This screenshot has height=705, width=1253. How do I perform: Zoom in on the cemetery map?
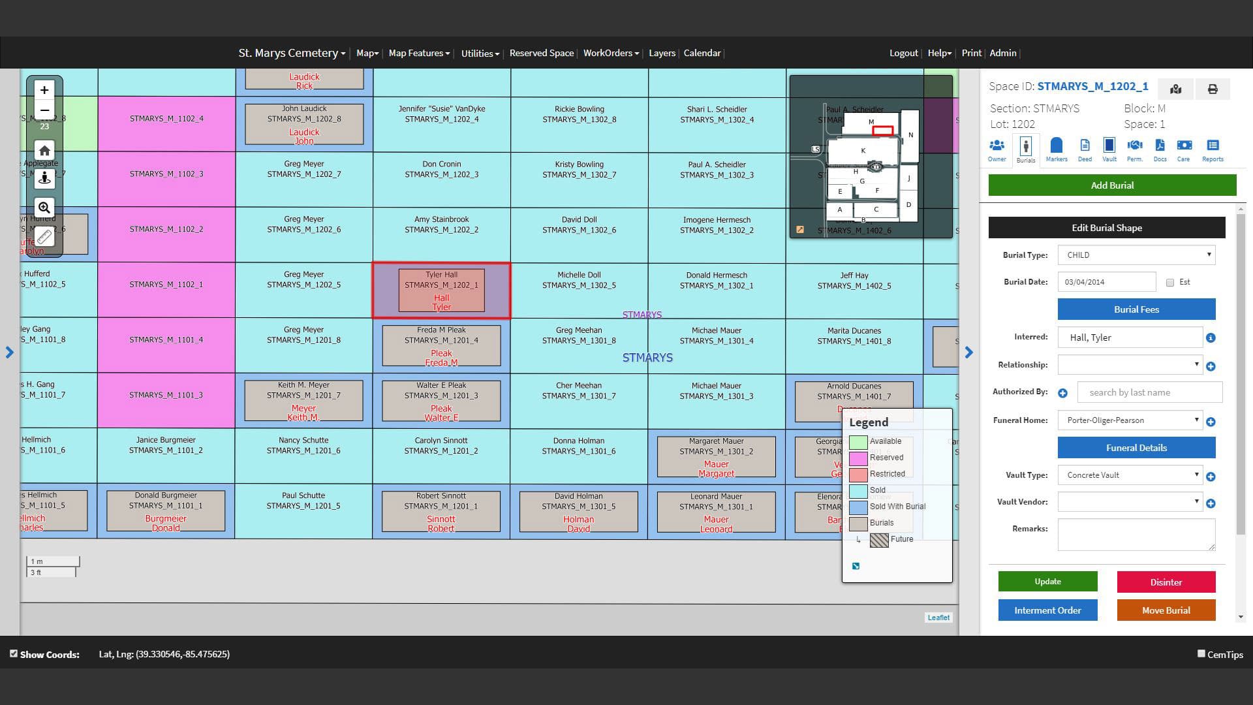tap(44, 90)
